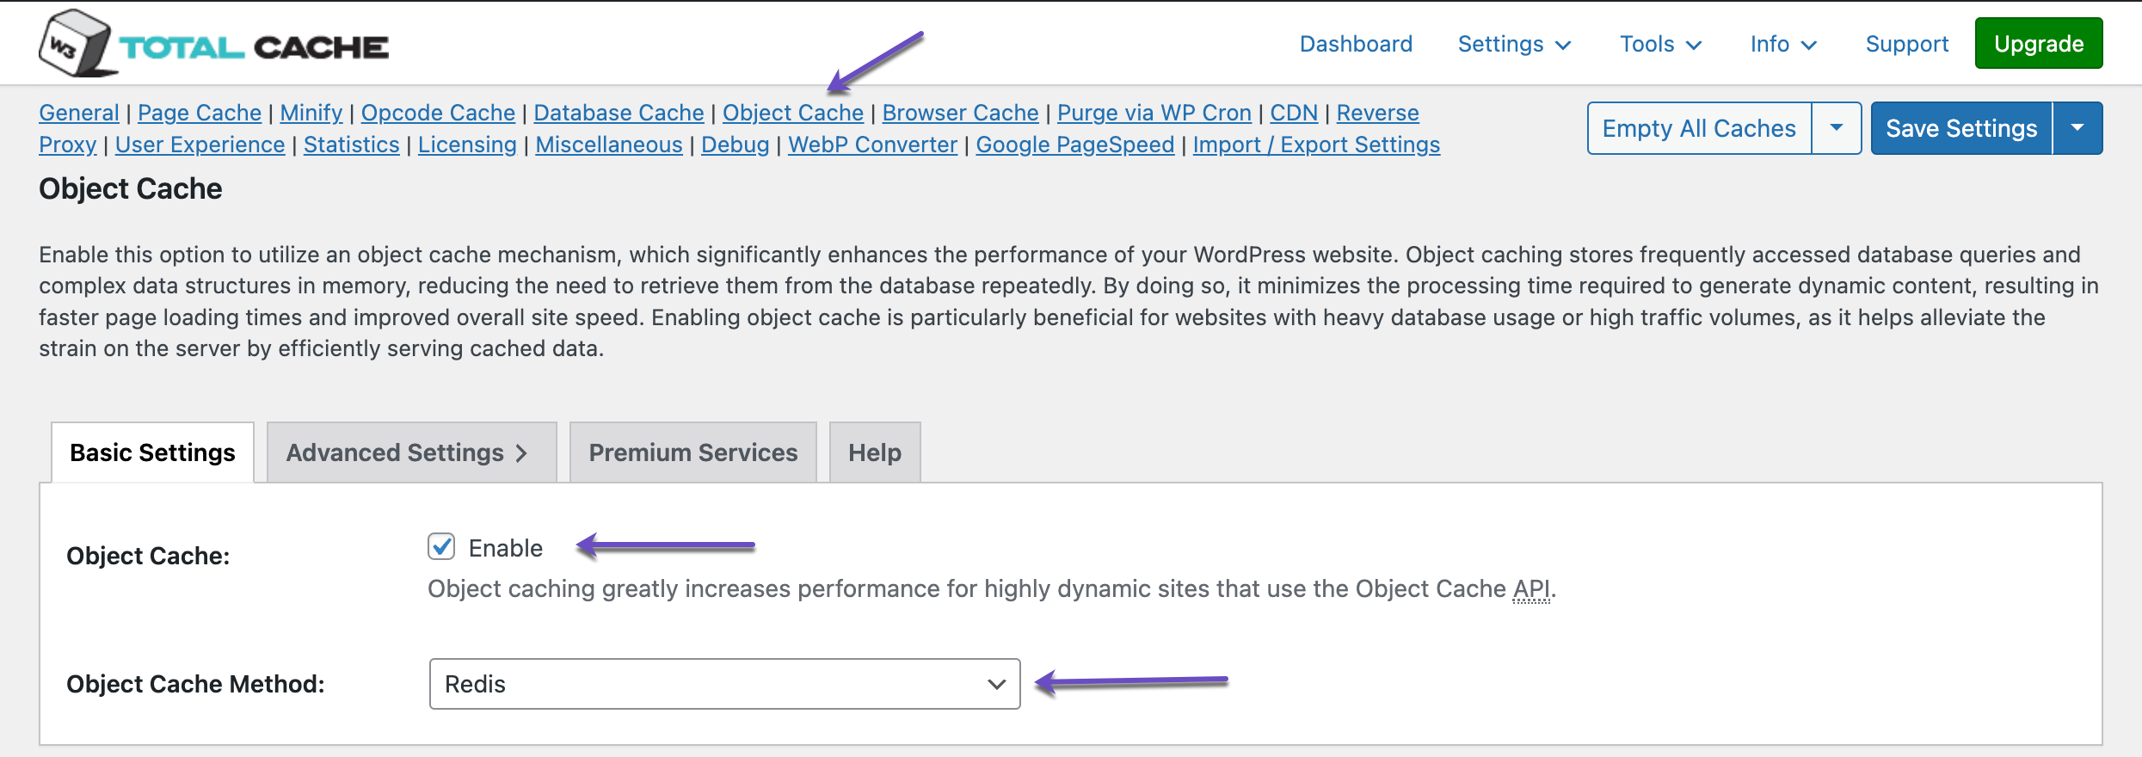This screenshot has width=2142, height=757.
Task: Open the Object Cache Method dropdown
Action: point(724,684)
